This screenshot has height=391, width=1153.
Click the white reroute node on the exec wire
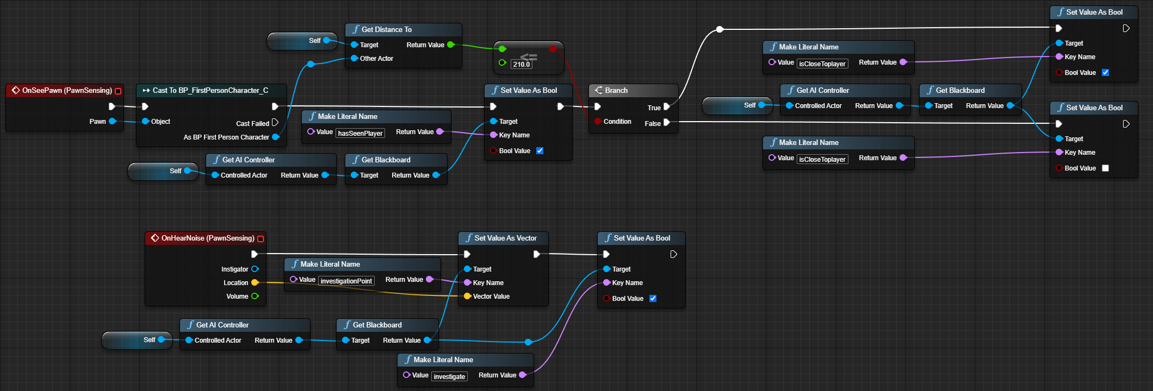720,29
